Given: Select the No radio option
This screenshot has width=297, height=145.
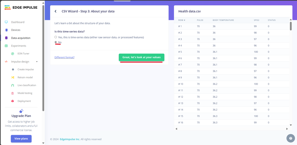Looking at the screenshot, I should coord(56,42).
